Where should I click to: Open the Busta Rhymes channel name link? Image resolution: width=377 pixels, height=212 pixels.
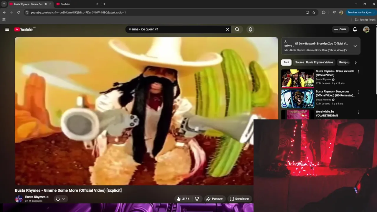(x=35, y=197)
